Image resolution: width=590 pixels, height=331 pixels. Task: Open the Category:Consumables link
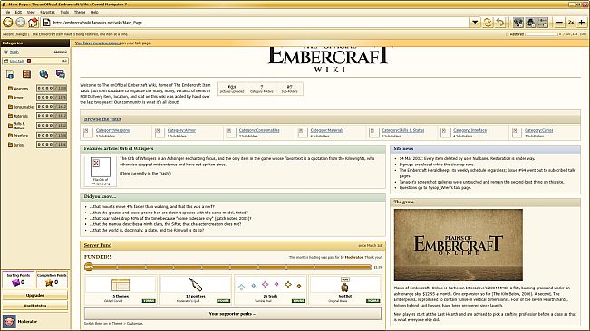pyautogui.click(x=259, y=130)
